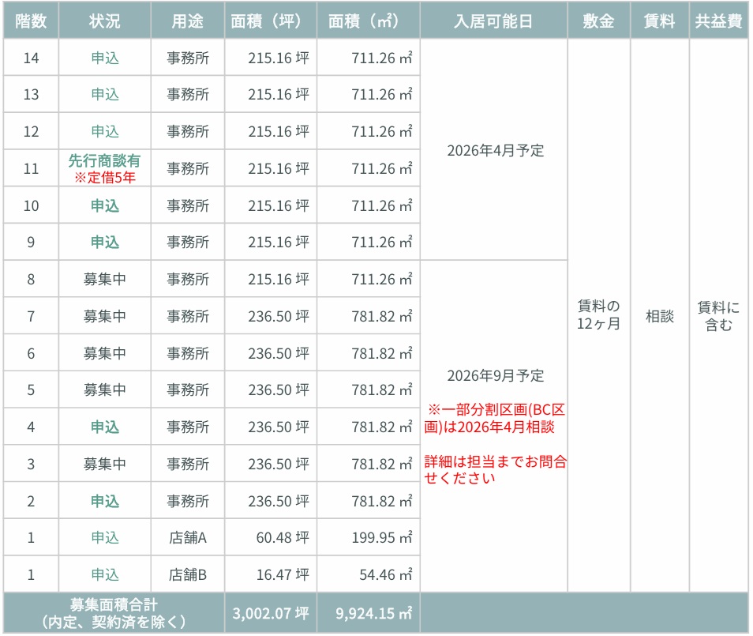Click the 賃料の12ヶ月 deposit cell

598,314
